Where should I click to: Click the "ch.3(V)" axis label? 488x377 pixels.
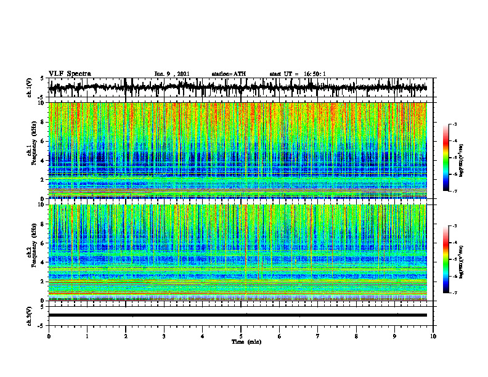coord(29,316)
